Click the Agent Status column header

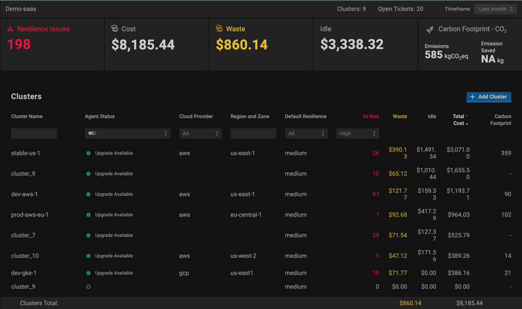pyautogui.click(x=100, y=116)
